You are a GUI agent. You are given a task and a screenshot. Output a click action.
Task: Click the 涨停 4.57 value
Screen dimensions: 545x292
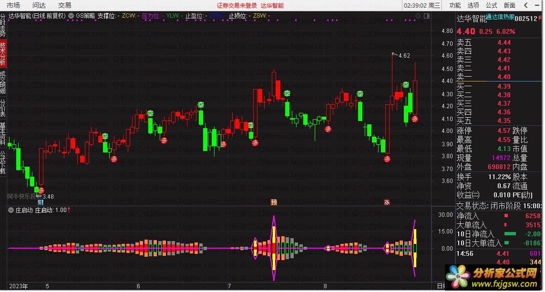(x=504, y=131)
